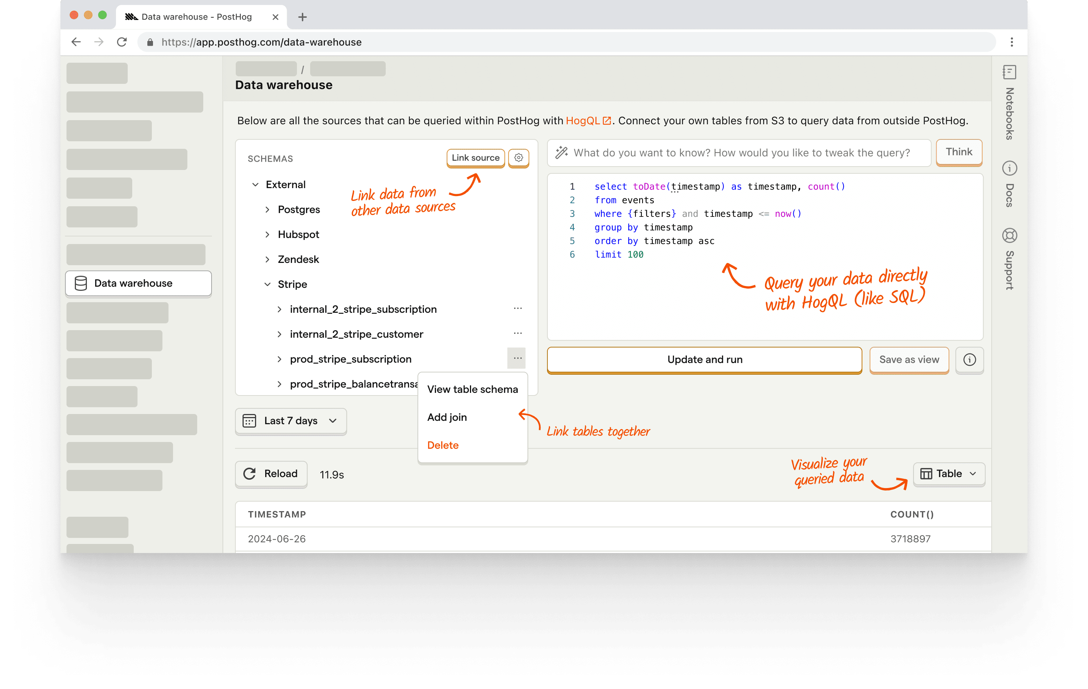Close the Data warehouse browser tab

coord(275,17)
